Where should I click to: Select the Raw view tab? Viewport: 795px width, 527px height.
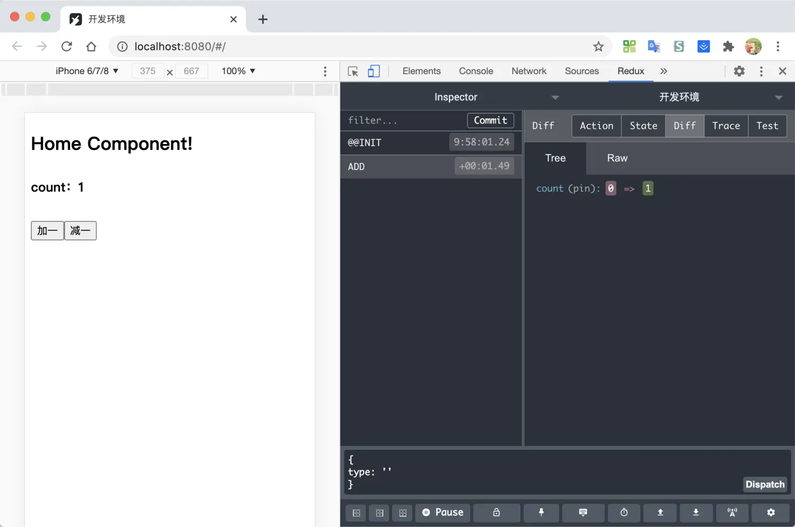point(617,158)
